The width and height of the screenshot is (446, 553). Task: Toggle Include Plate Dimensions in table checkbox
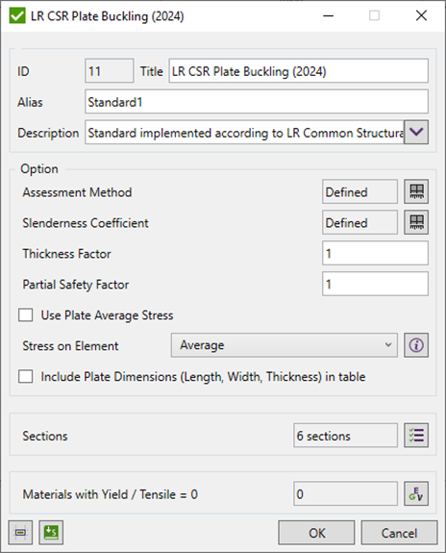(x=26, y=376)
